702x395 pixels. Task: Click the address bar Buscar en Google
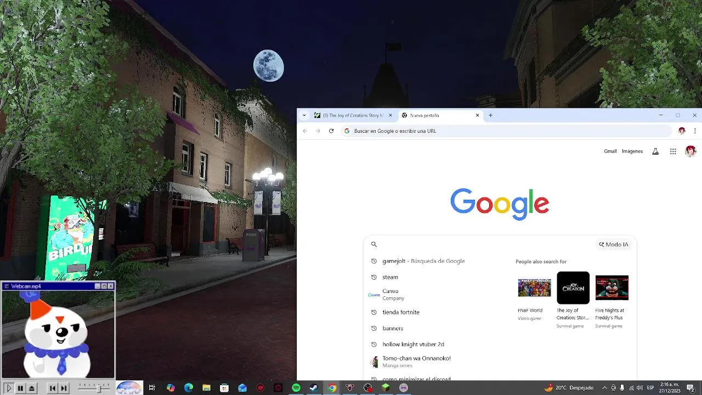(x=506, y=131)
